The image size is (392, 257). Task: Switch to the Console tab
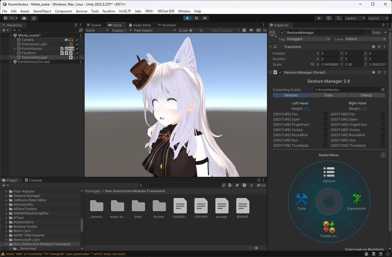33,180
